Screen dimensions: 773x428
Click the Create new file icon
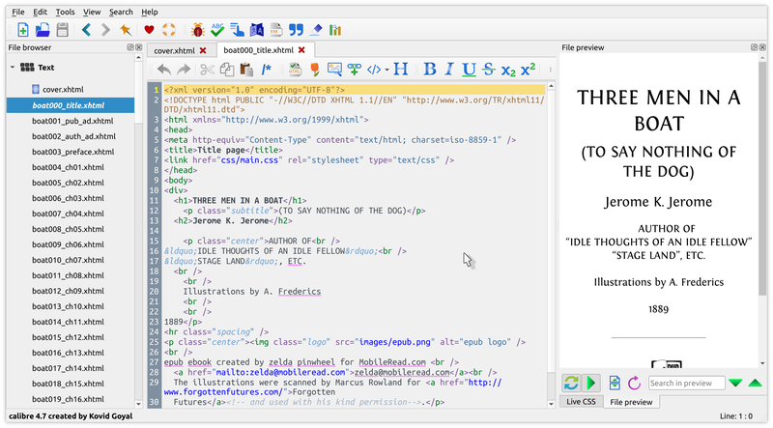pyautogui.click(x=21, y=30)
